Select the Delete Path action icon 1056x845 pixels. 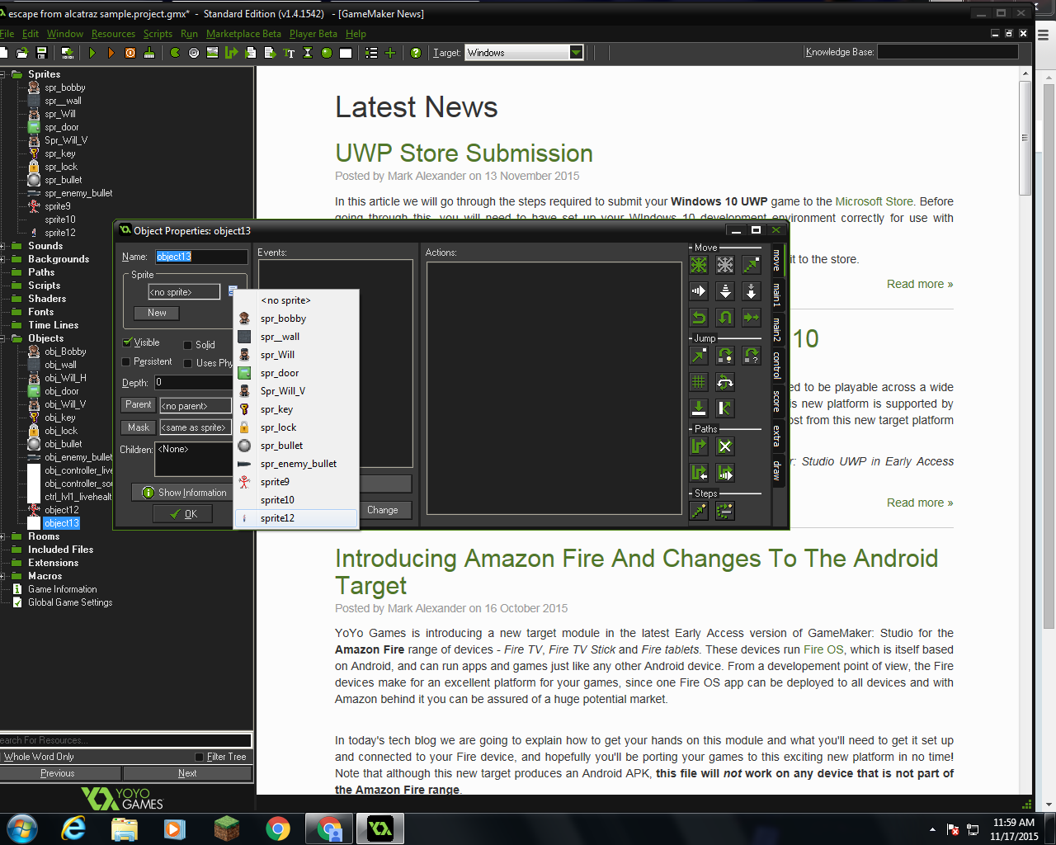725,446
